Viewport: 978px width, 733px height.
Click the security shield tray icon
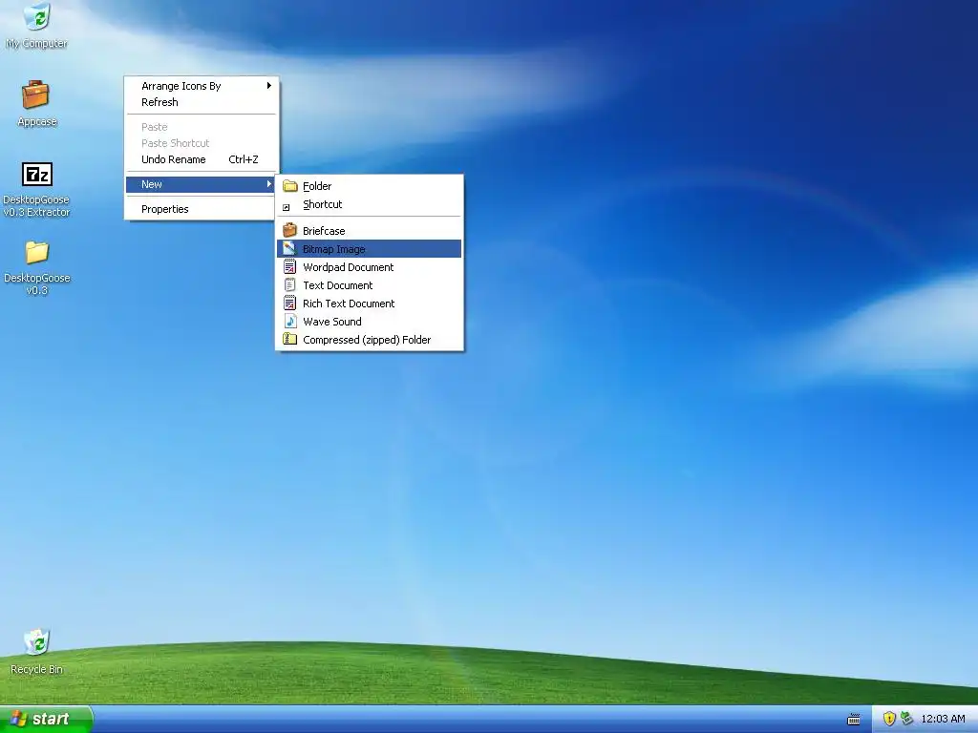(x=889, y=719)
